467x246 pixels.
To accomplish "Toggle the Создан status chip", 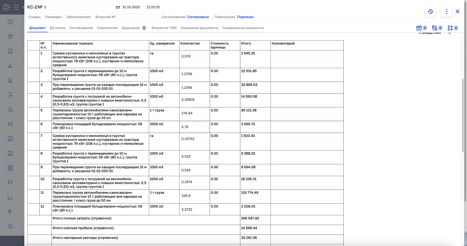I will (34, 17).
